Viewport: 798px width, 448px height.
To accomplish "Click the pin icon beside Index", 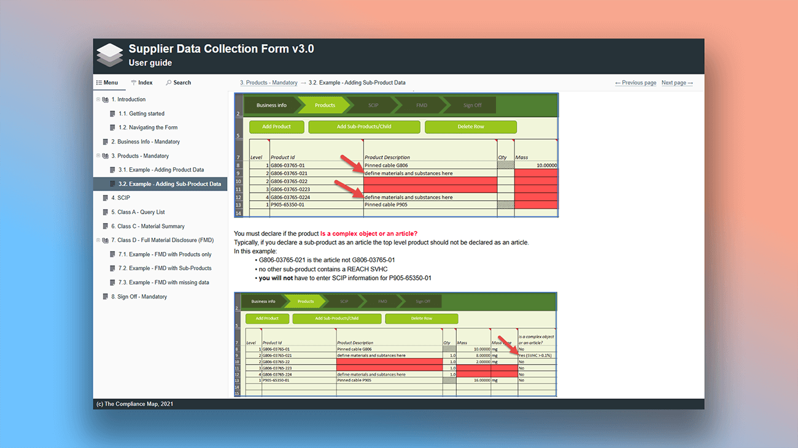I will coord(134,82).
